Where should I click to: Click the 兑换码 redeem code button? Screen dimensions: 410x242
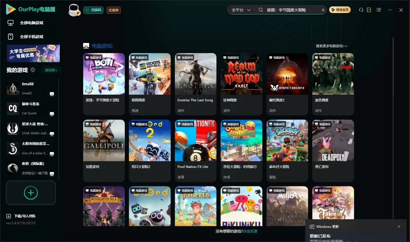(x=93, y=10)
